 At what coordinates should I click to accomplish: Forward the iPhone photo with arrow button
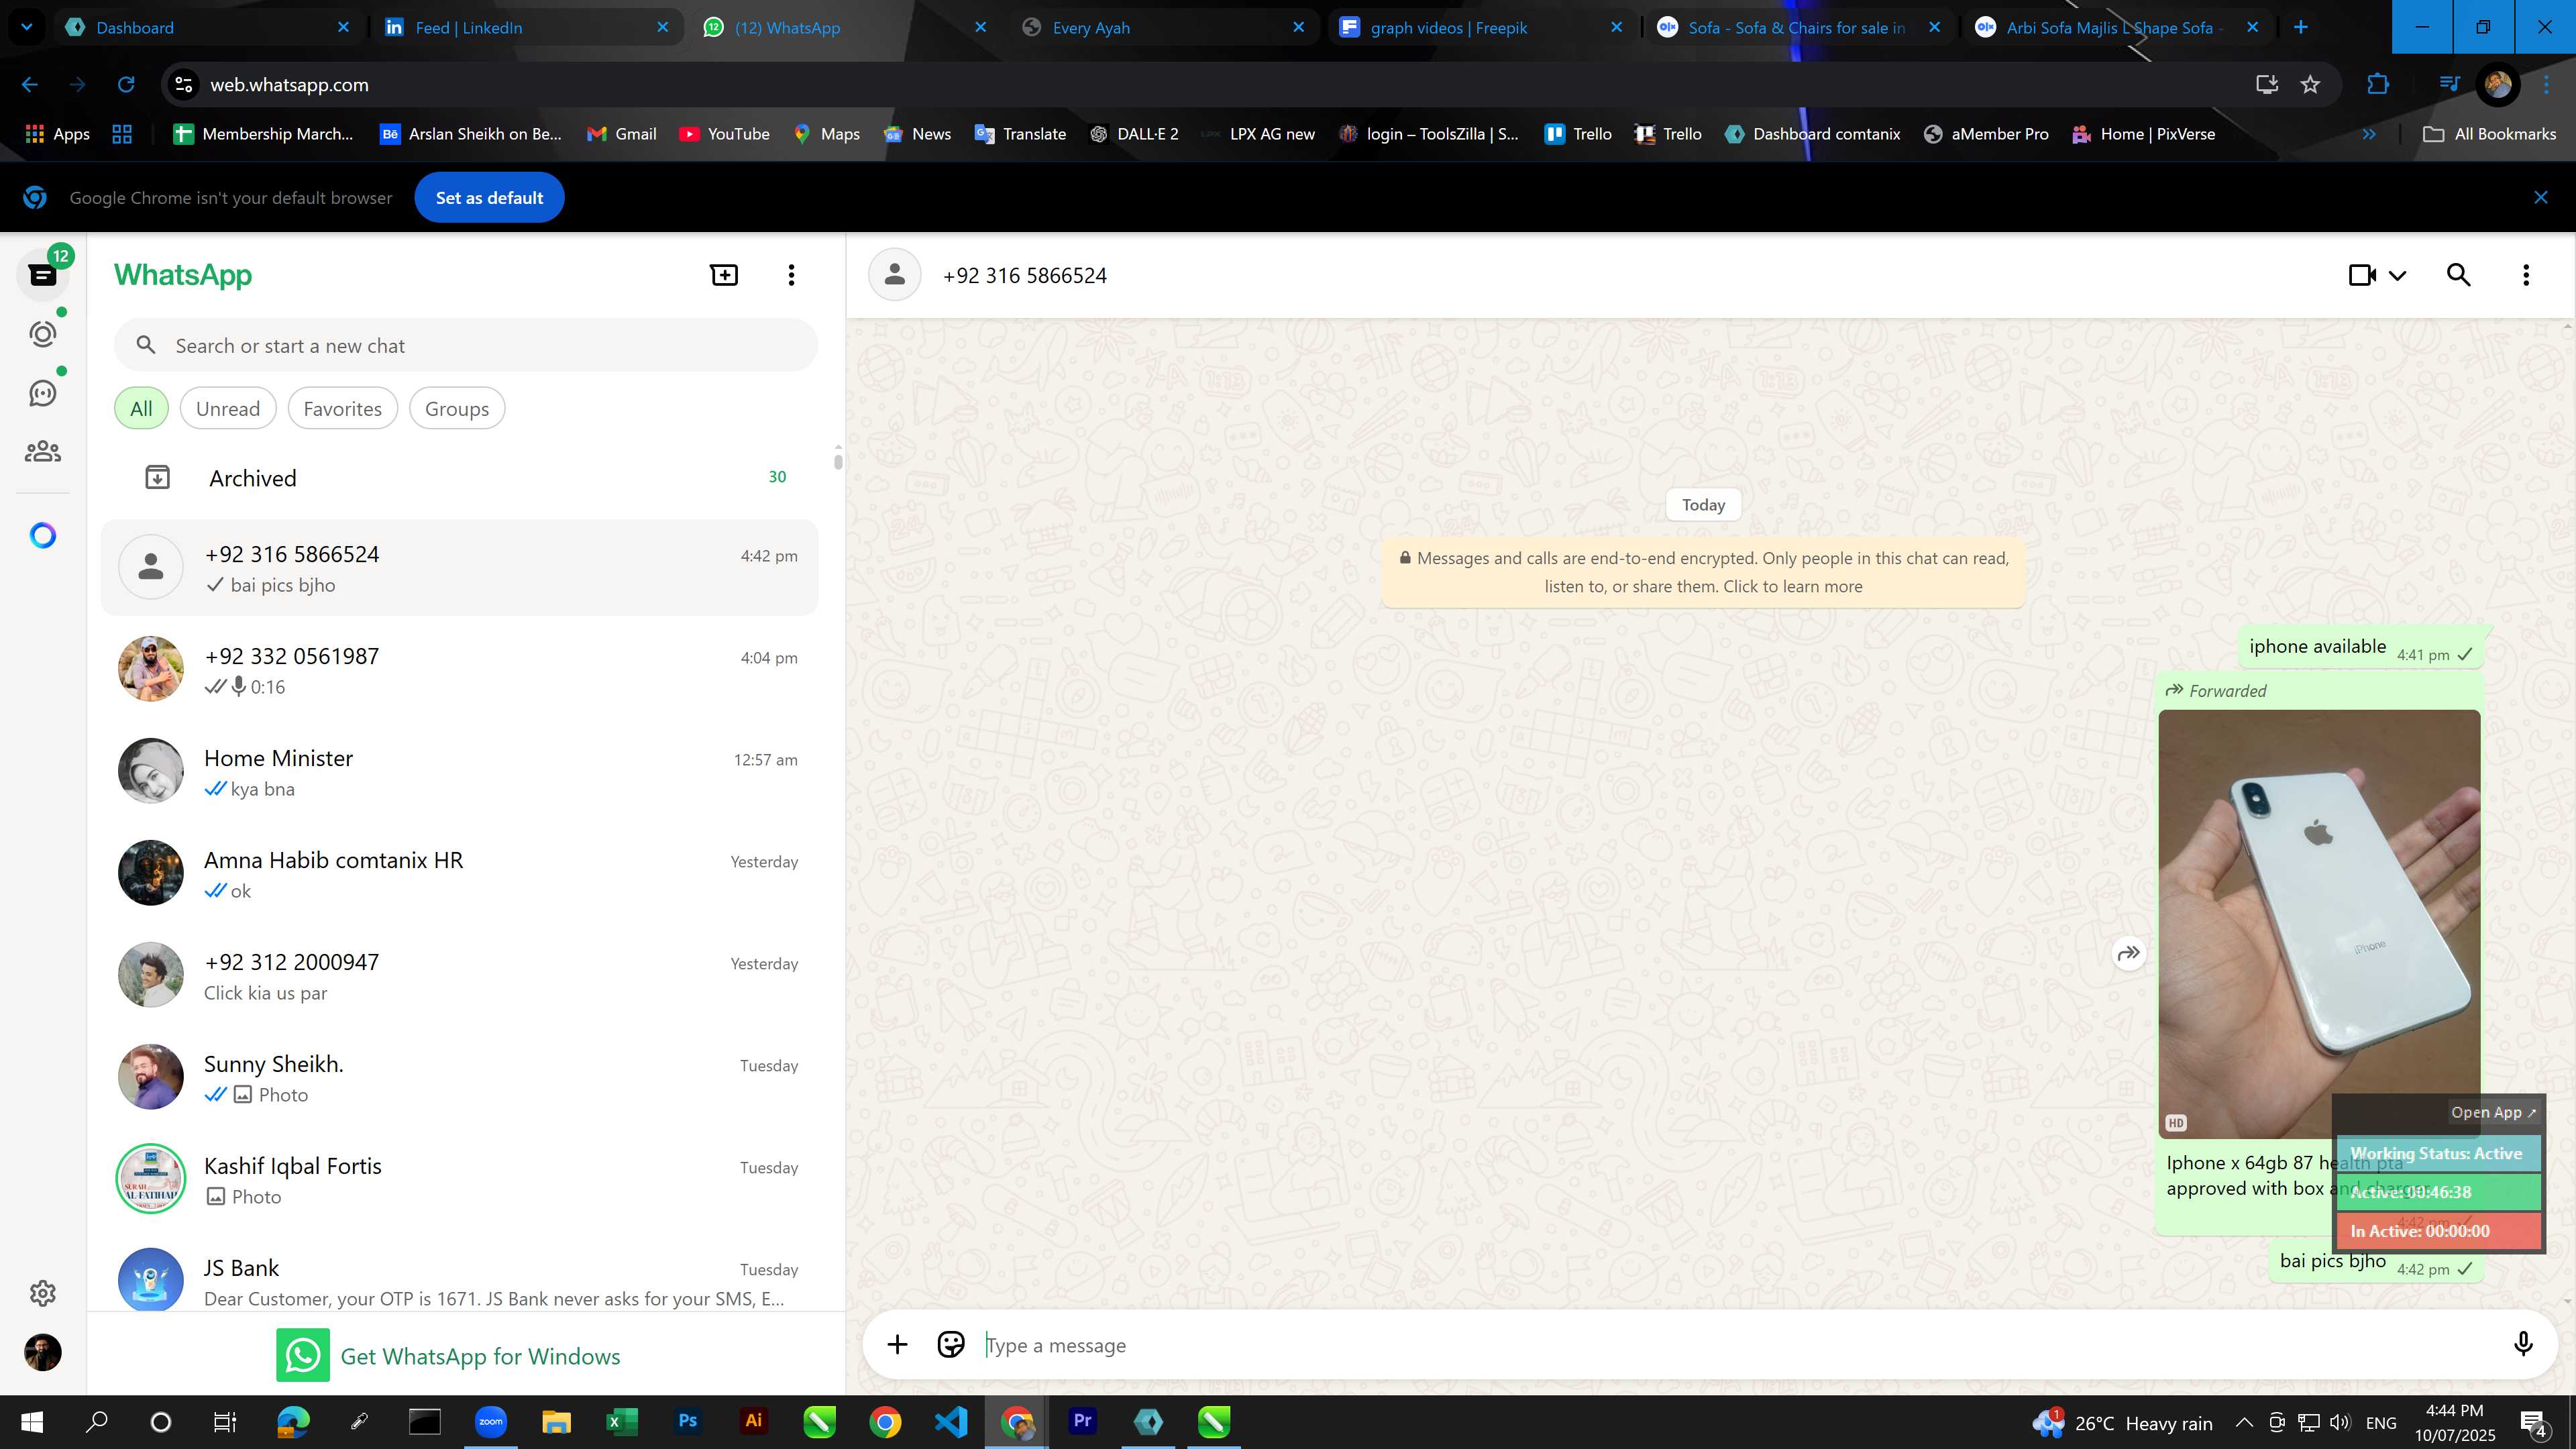(x=2129, y=953)
